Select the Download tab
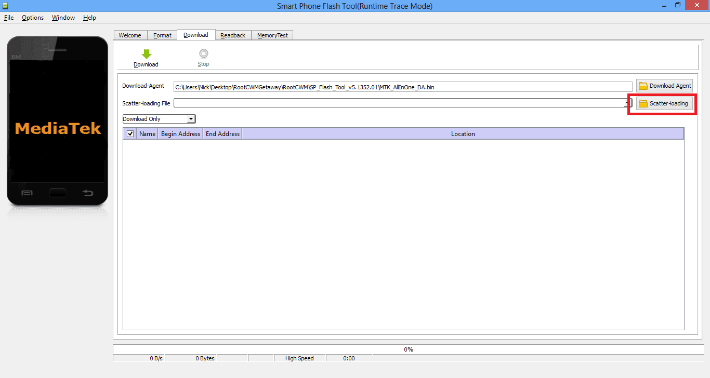 [196, 35]
